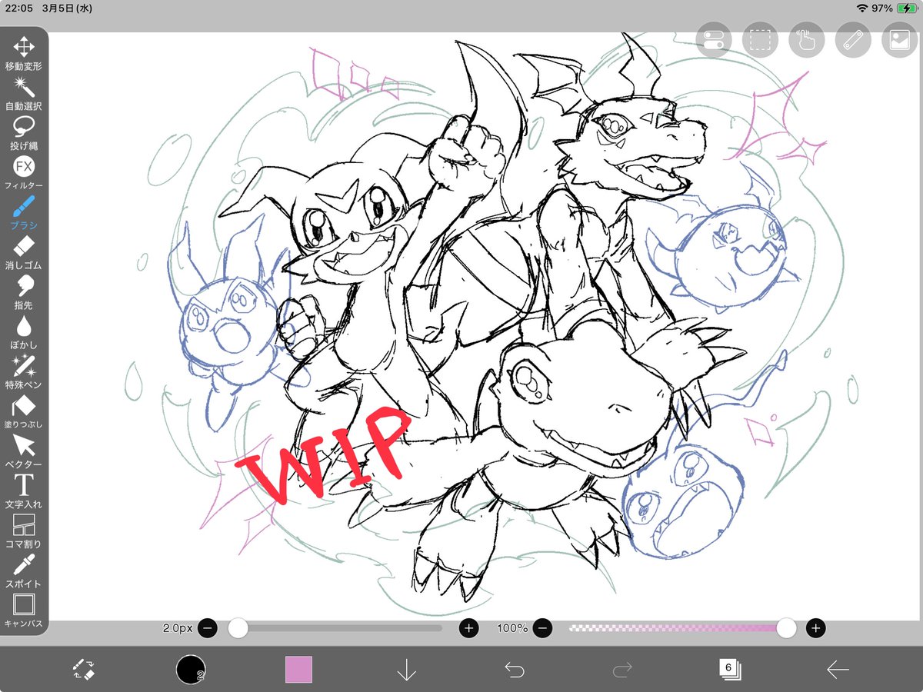This screenshot has height=692, width=923.
Task: Select the 指先 smudge tool
Action: [24, 293]
